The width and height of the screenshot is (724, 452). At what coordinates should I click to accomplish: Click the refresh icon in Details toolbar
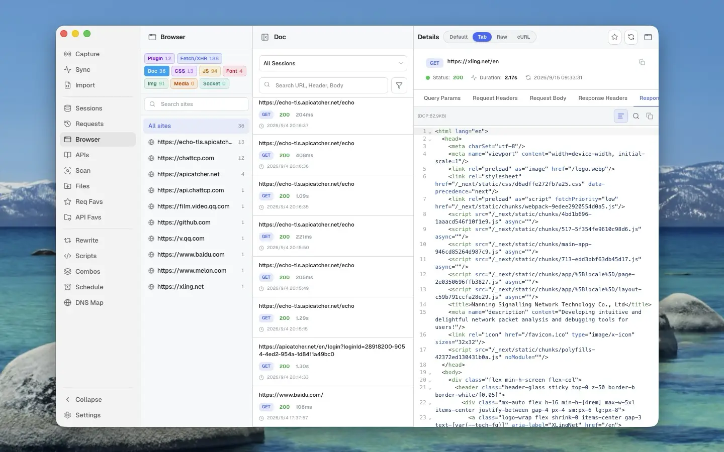(631, 37)
